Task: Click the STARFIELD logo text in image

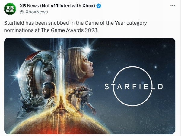Action: [x=134, y=87]
